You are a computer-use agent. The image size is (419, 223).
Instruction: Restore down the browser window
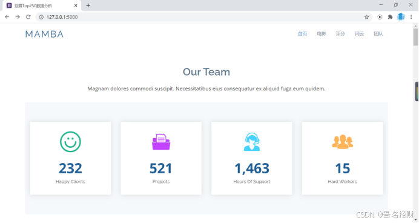396,5
